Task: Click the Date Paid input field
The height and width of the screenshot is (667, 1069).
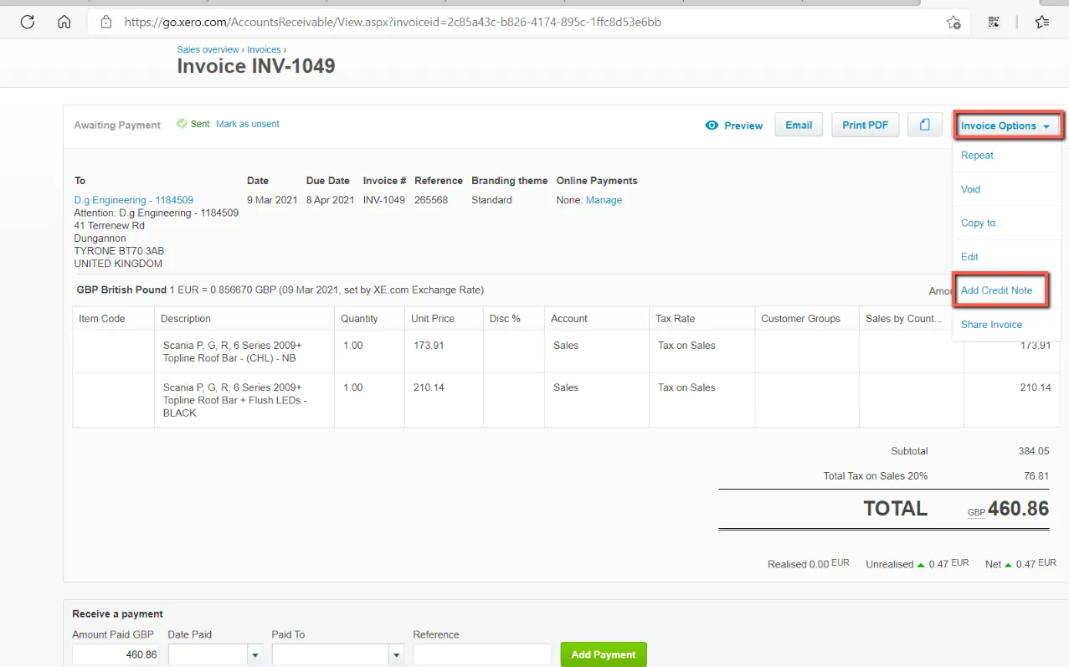Action: (x=208, y=654)
